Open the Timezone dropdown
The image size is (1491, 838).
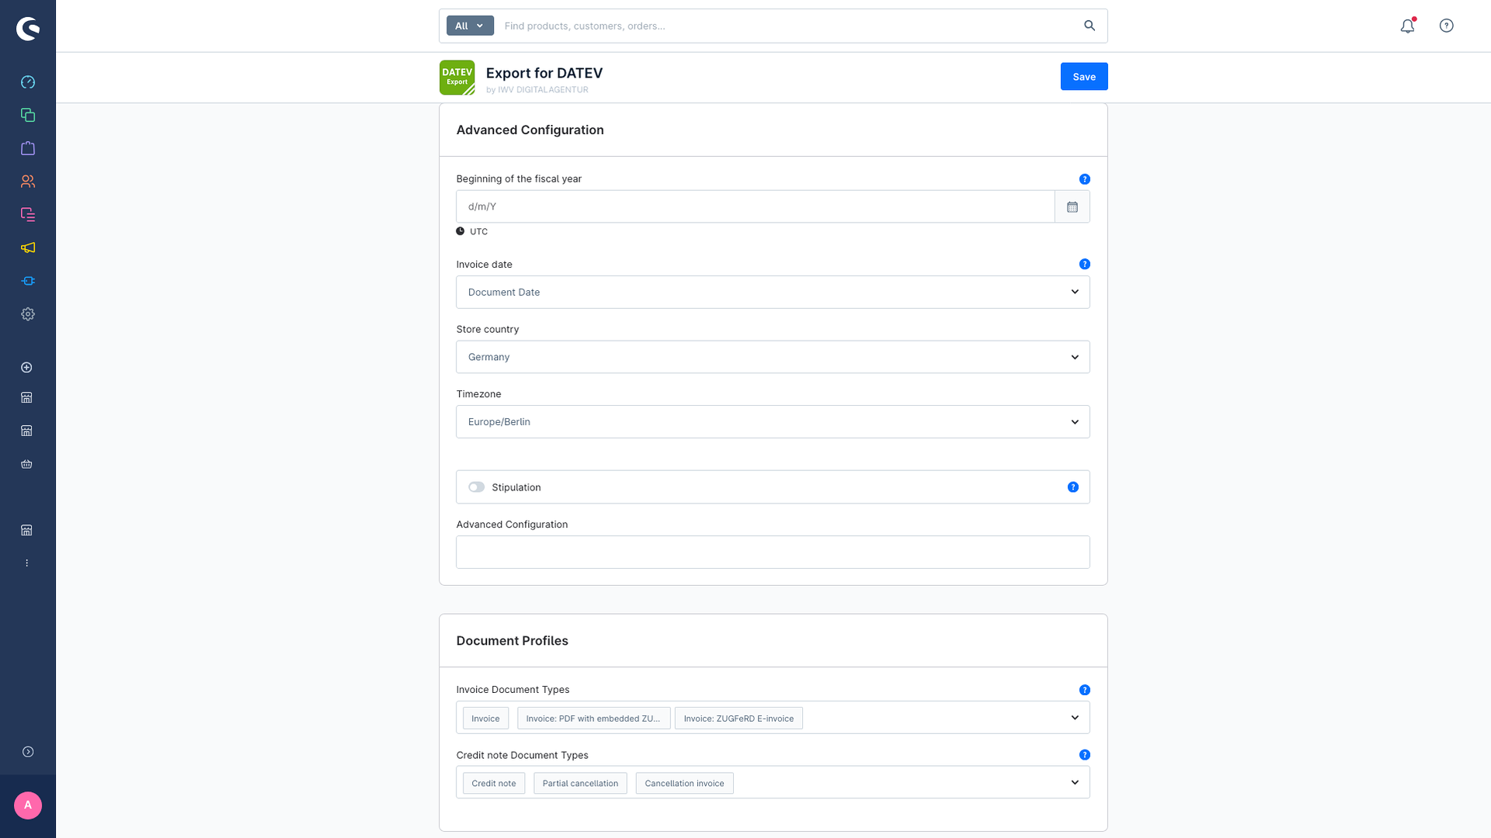[x=773, y=422]
